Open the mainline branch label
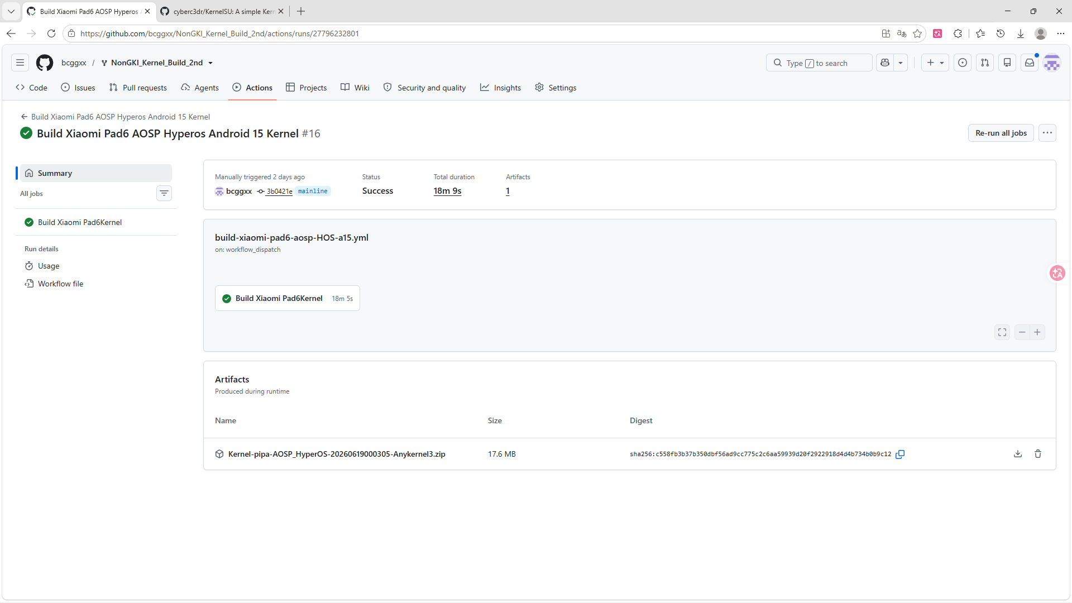 [313, 191]
